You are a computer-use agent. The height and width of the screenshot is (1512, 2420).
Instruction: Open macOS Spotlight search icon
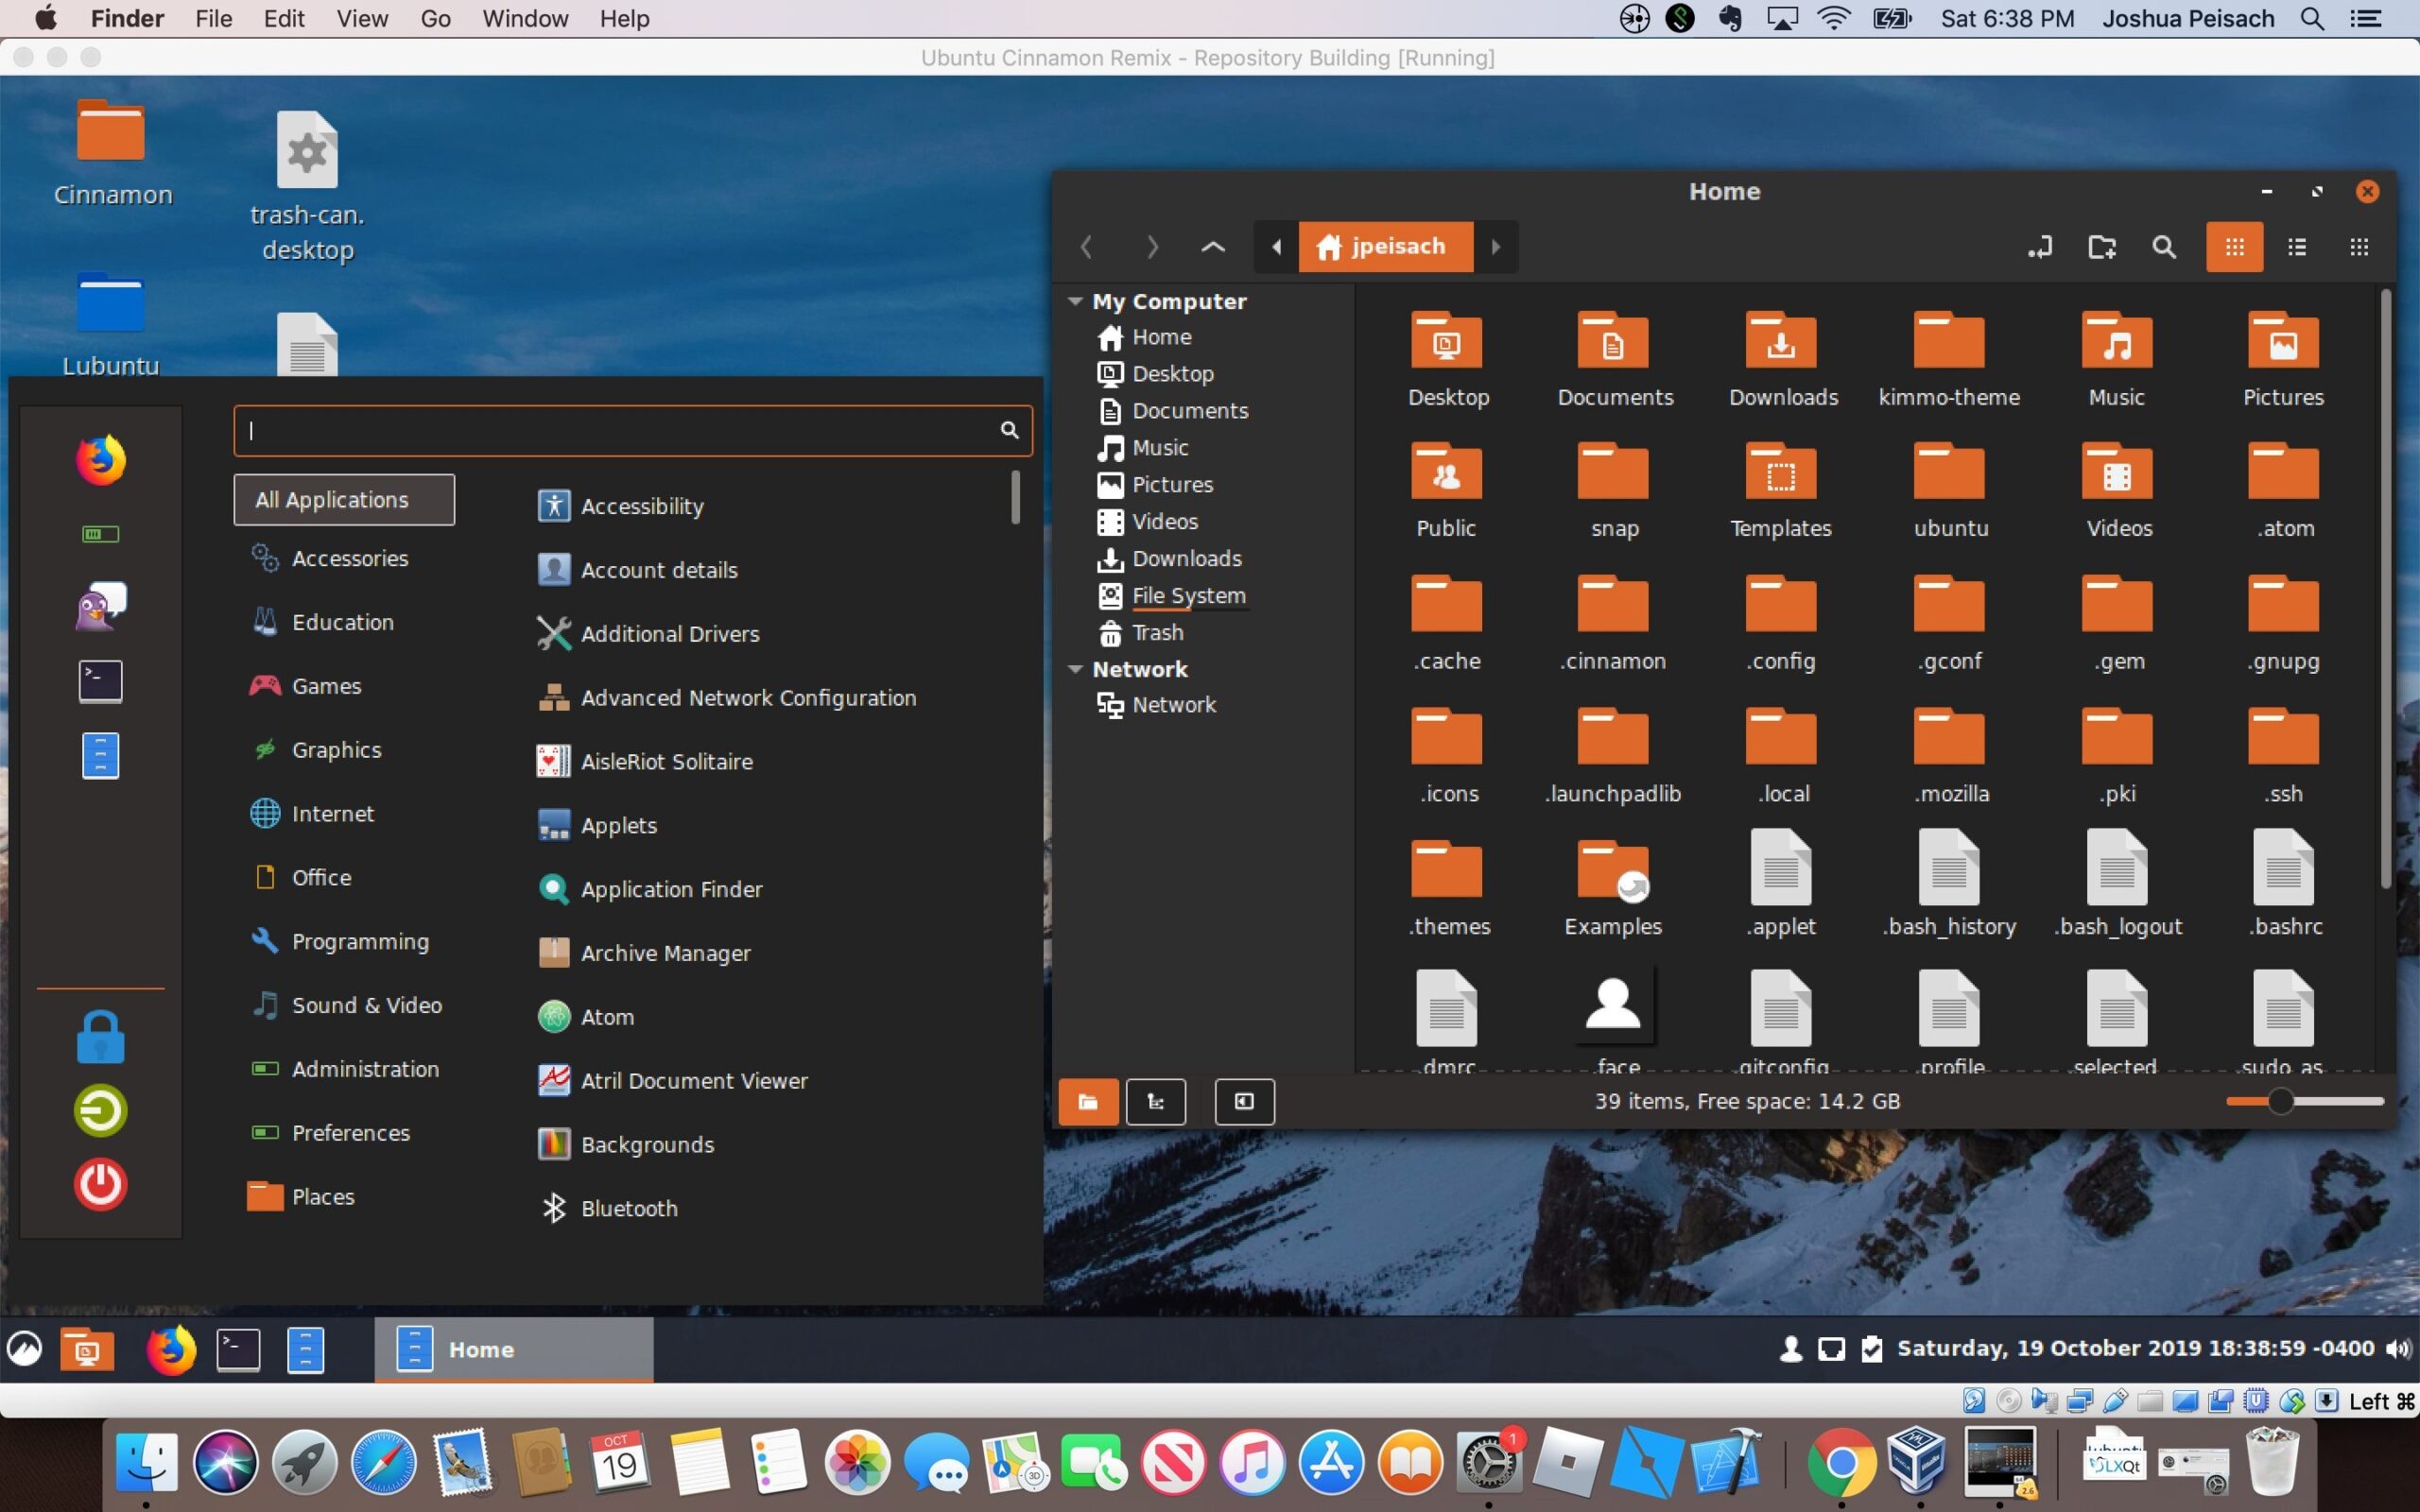(x=2312, y=19)
